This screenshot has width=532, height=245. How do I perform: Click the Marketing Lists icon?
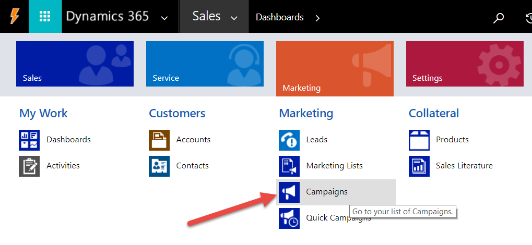pos(289,166)
